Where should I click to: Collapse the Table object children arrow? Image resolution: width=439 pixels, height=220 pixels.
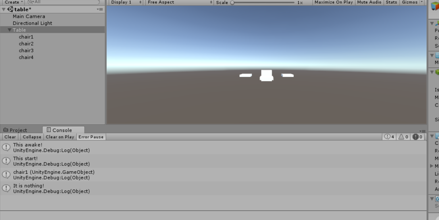pos(10,30)
